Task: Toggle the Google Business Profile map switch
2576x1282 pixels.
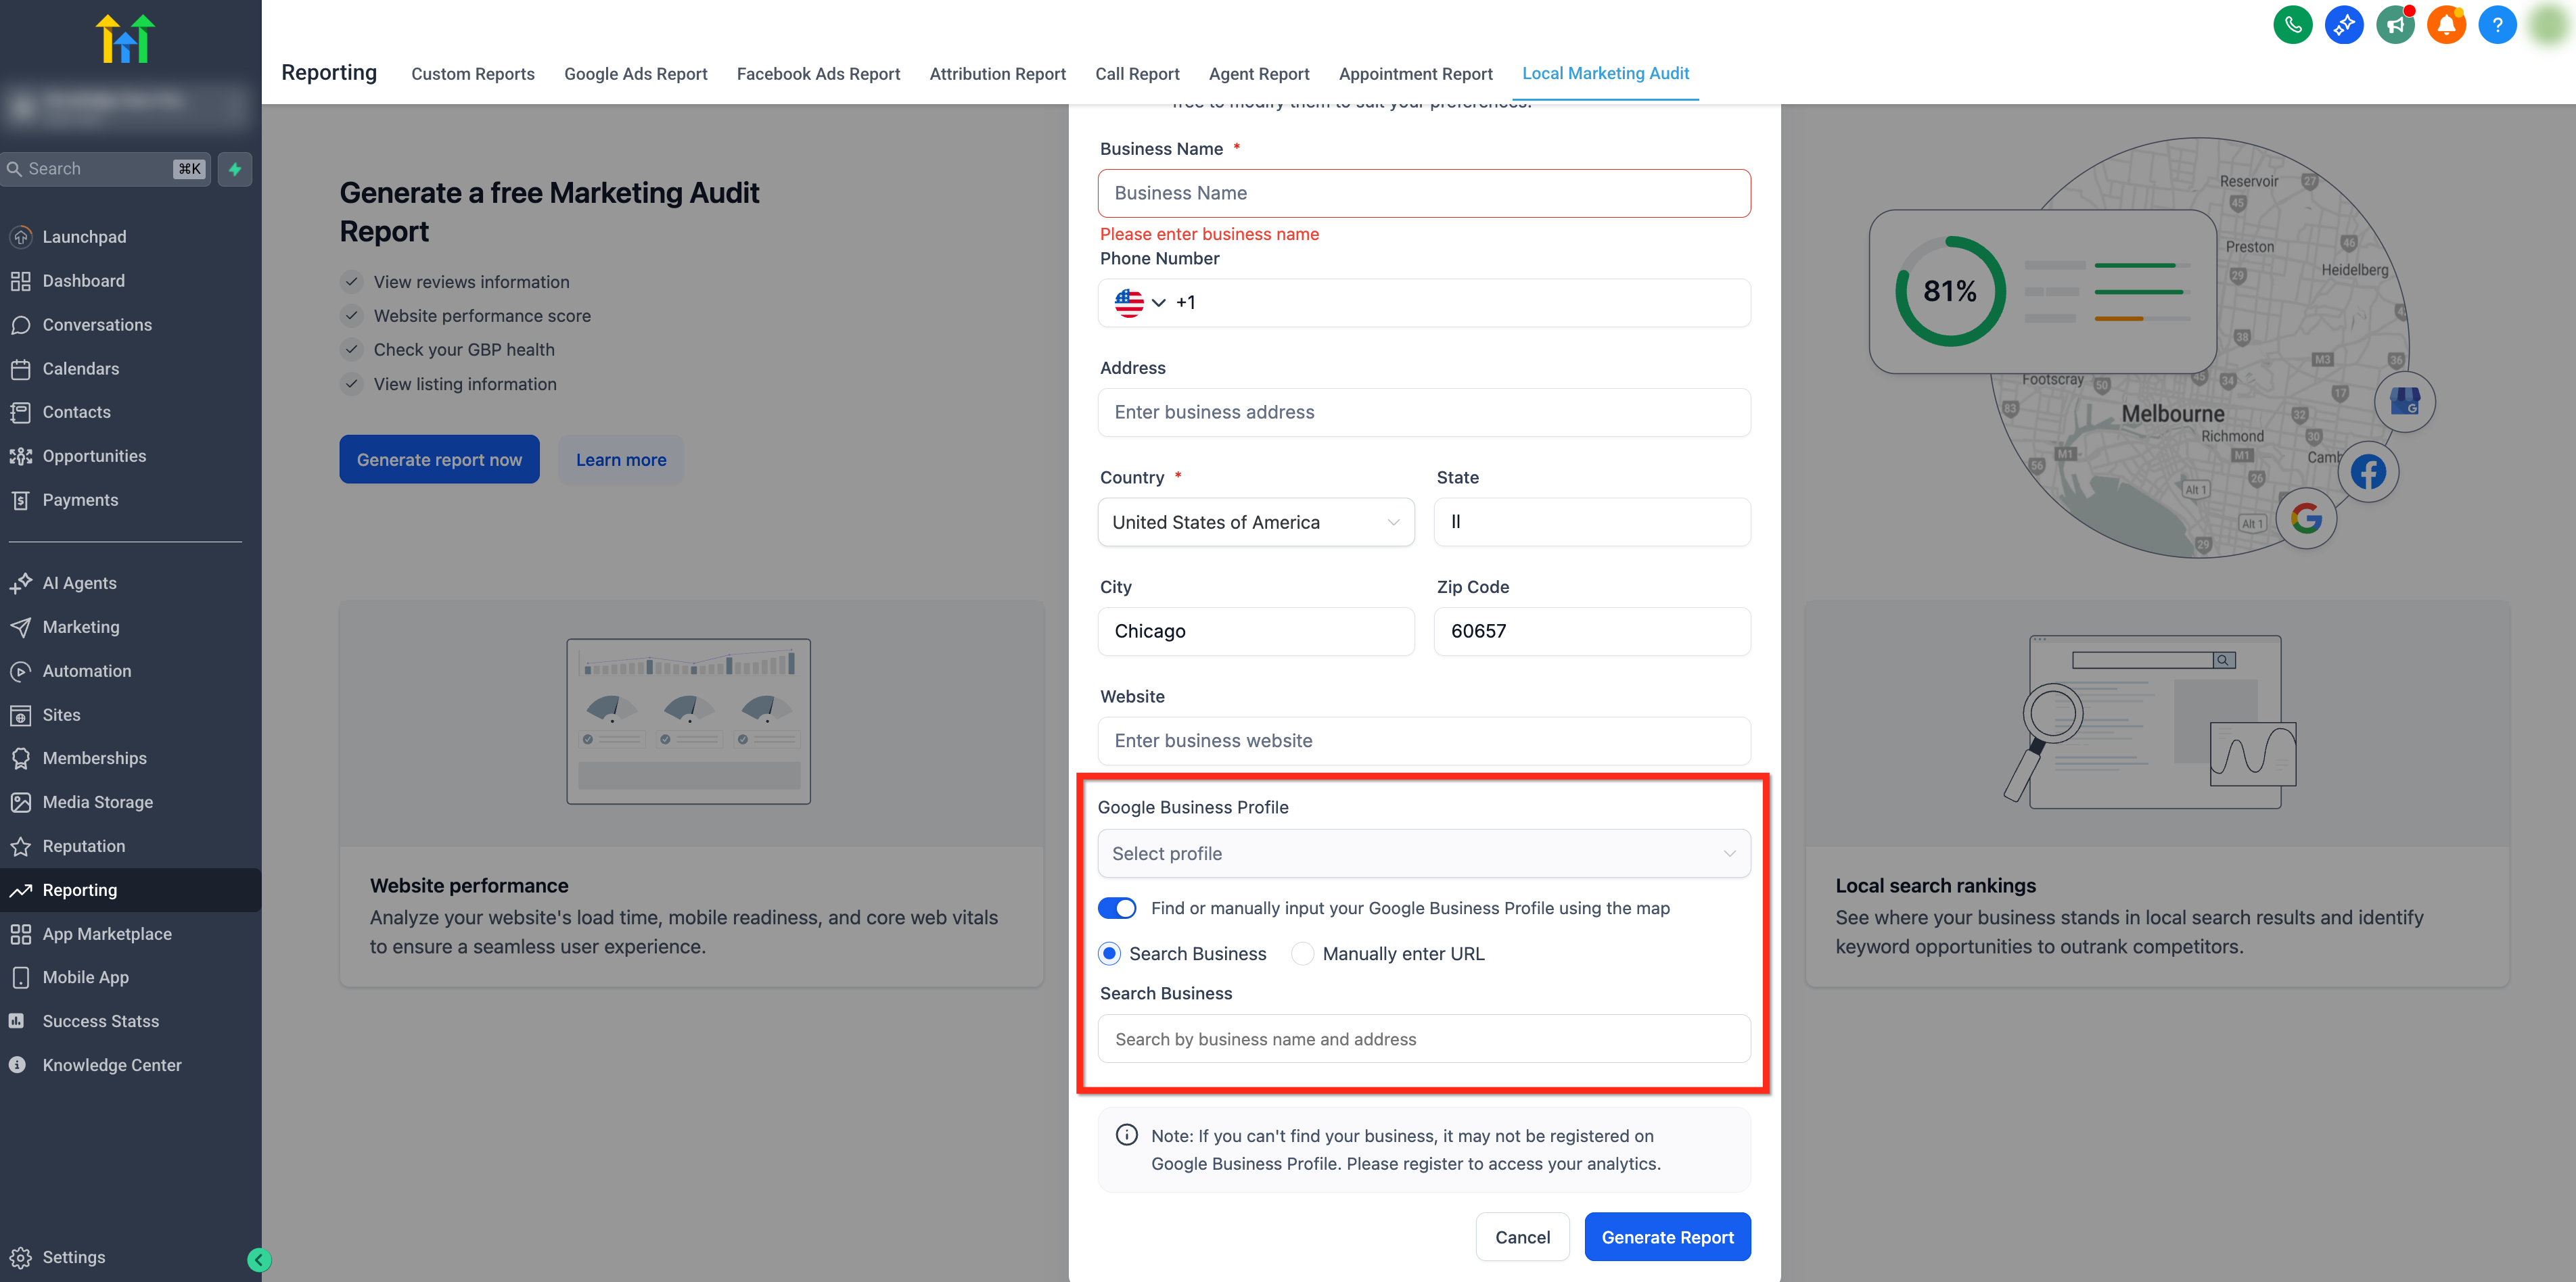Action: [1117, 907]
